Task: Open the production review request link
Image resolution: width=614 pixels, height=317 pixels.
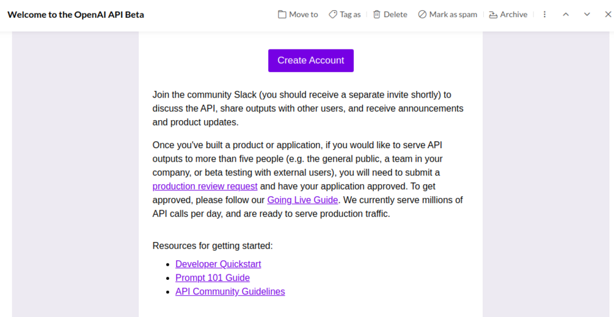Action: [x=205, y=187]
